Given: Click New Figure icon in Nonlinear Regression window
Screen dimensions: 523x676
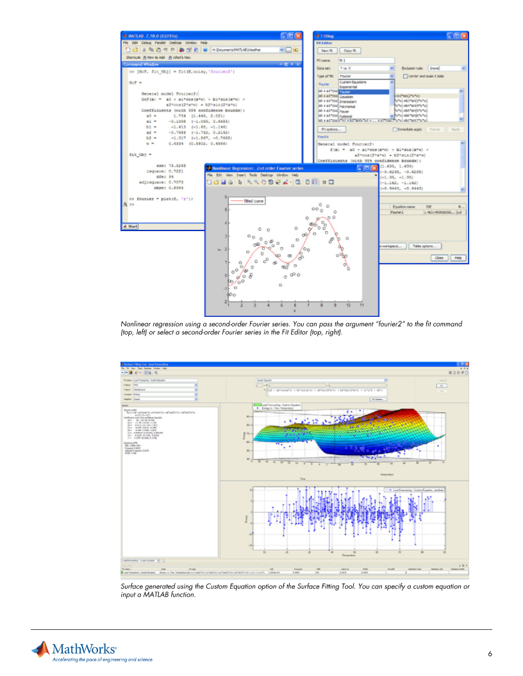Looking at the screenshot, I should tap(210, 182).
